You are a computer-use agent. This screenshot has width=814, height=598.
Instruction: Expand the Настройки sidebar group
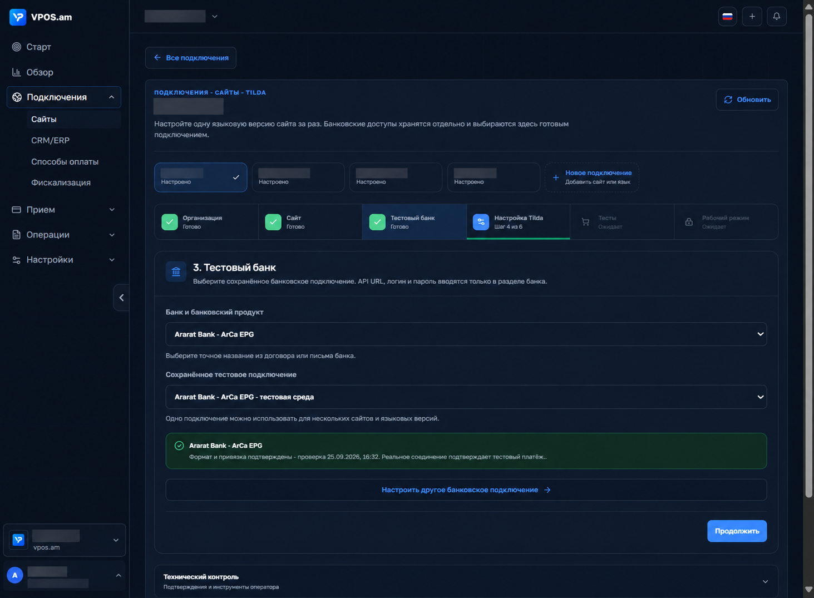[x=112, y=260]
